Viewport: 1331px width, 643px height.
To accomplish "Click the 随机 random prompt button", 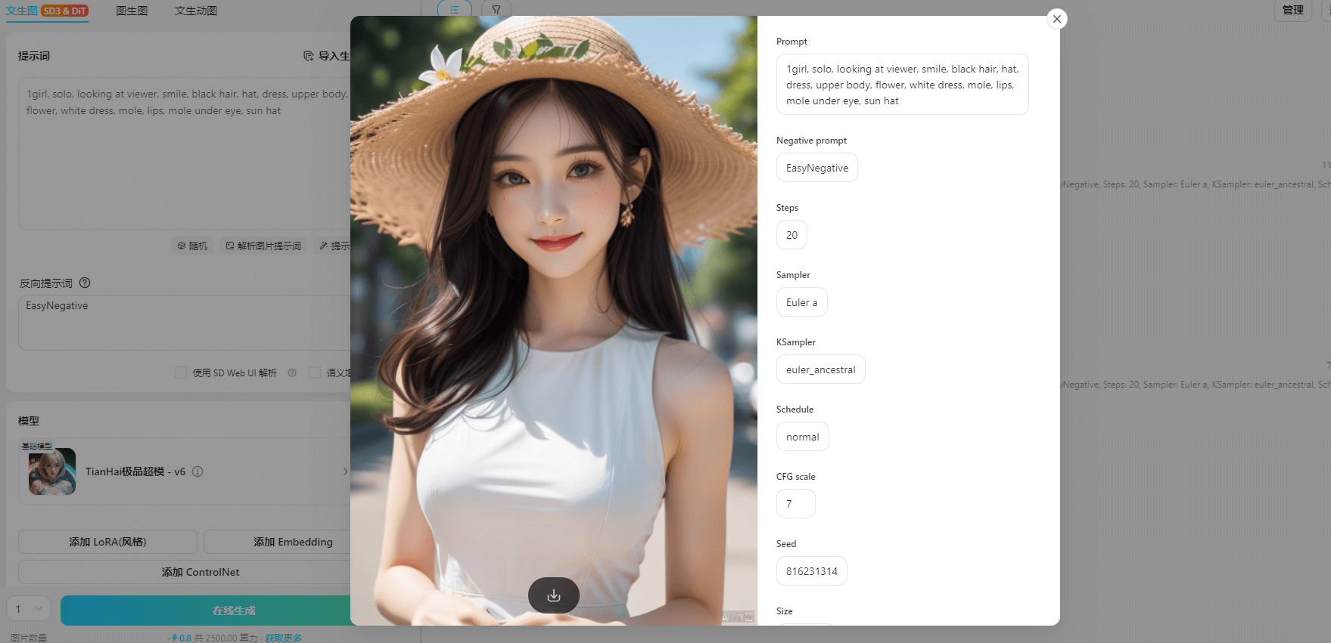I will pyautogui.click(x=192, y=246).
